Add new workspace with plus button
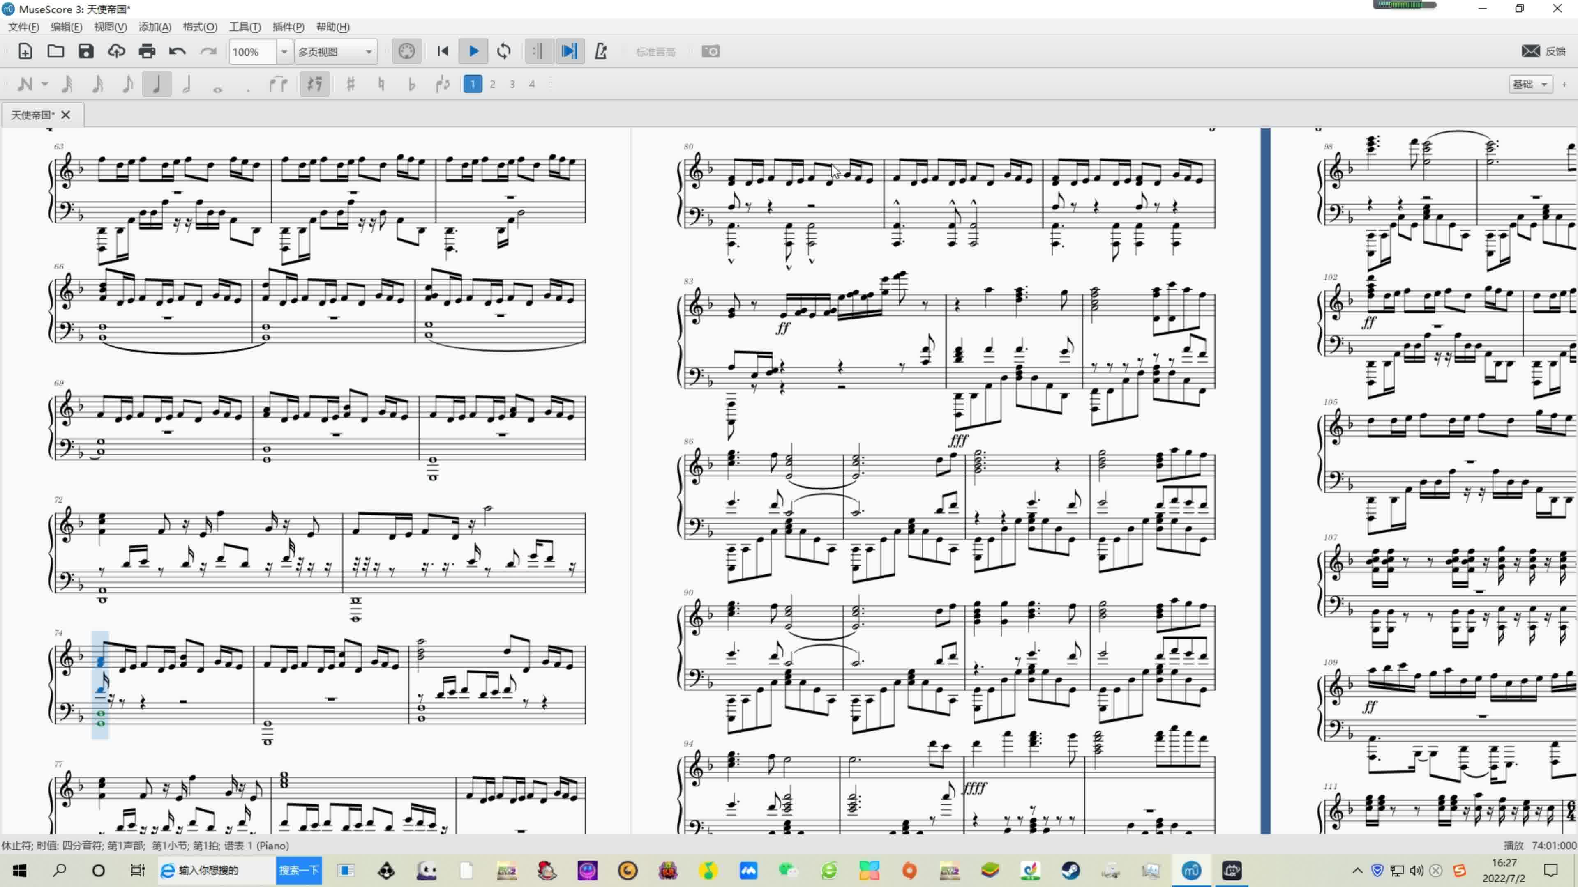 1564,85
